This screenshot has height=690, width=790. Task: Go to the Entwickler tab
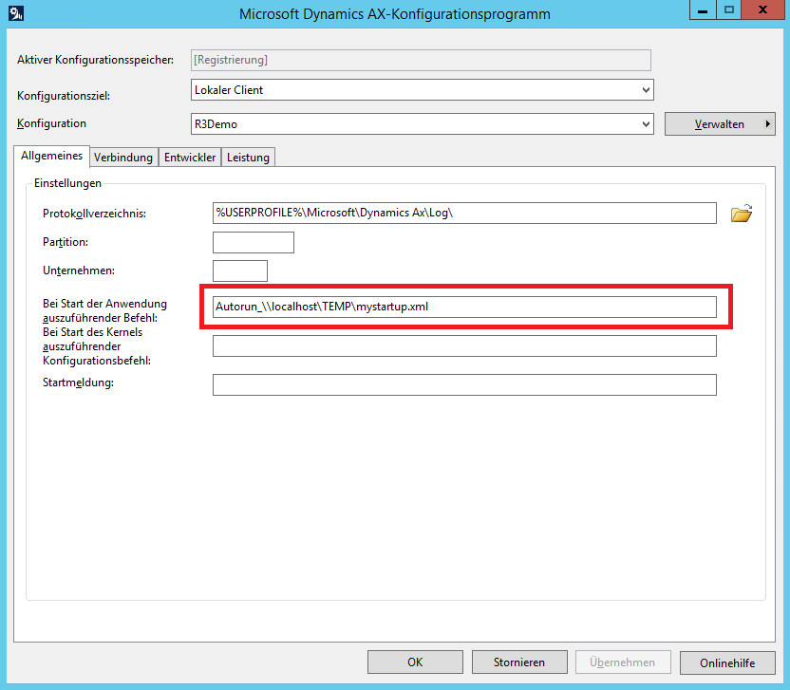pos(190,158)
